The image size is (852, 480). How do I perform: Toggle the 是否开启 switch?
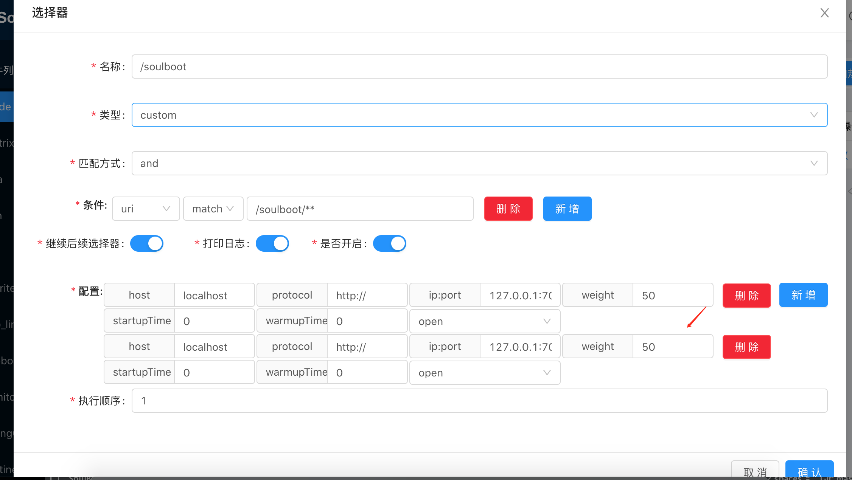[x=390, y=243]
